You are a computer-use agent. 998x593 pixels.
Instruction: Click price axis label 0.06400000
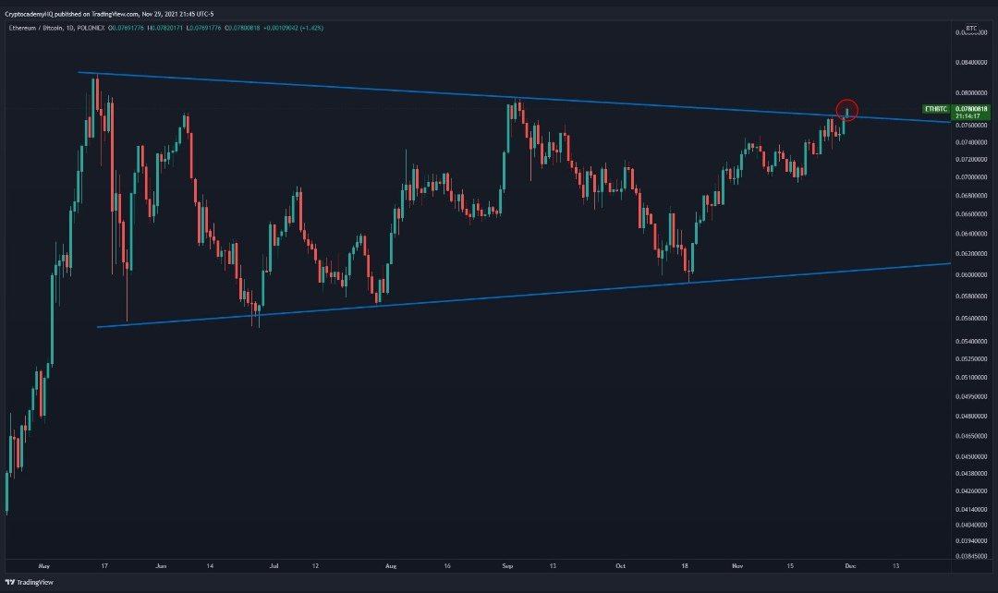[971, 234]
